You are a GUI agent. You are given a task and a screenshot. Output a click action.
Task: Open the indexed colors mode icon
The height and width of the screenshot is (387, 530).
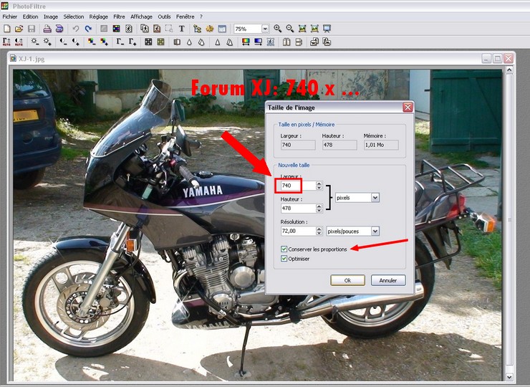(116, 29)
